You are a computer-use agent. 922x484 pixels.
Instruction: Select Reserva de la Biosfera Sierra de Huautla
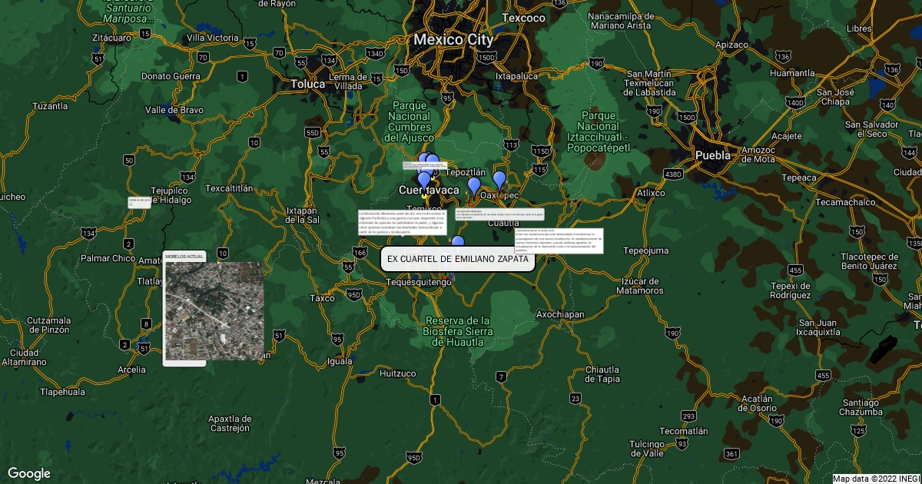tap(457, 331)
